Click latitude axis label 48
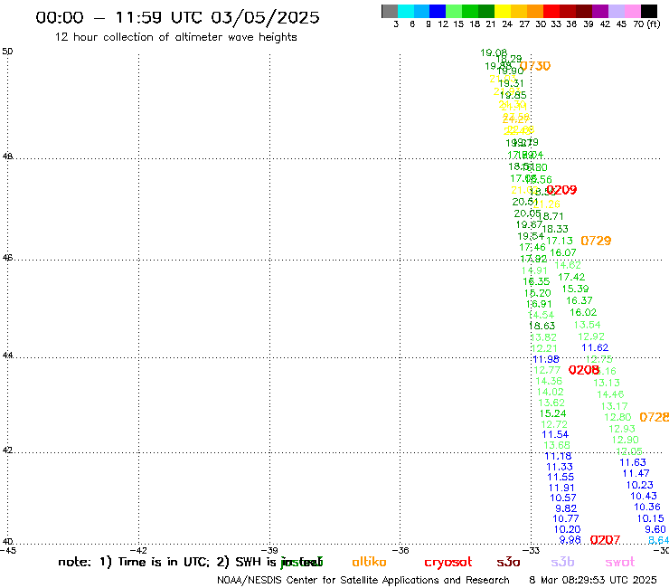 click(x=7, y=156)
